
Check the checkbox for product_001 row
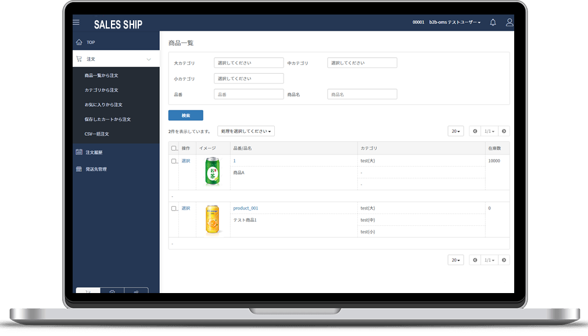pos(174,208)
